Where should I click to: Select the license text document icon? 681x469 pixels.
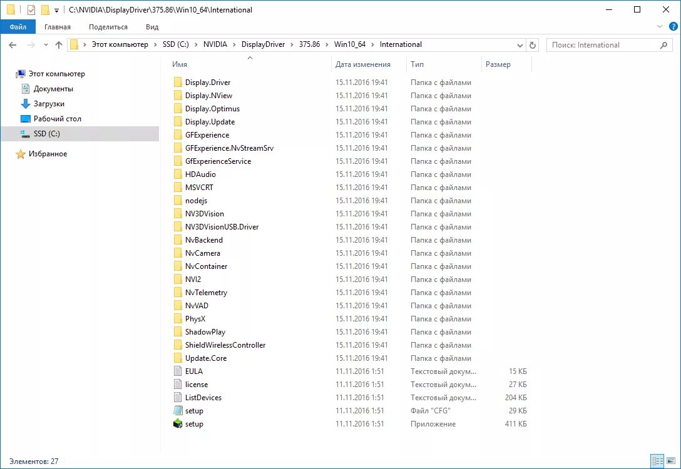point(178,385)
